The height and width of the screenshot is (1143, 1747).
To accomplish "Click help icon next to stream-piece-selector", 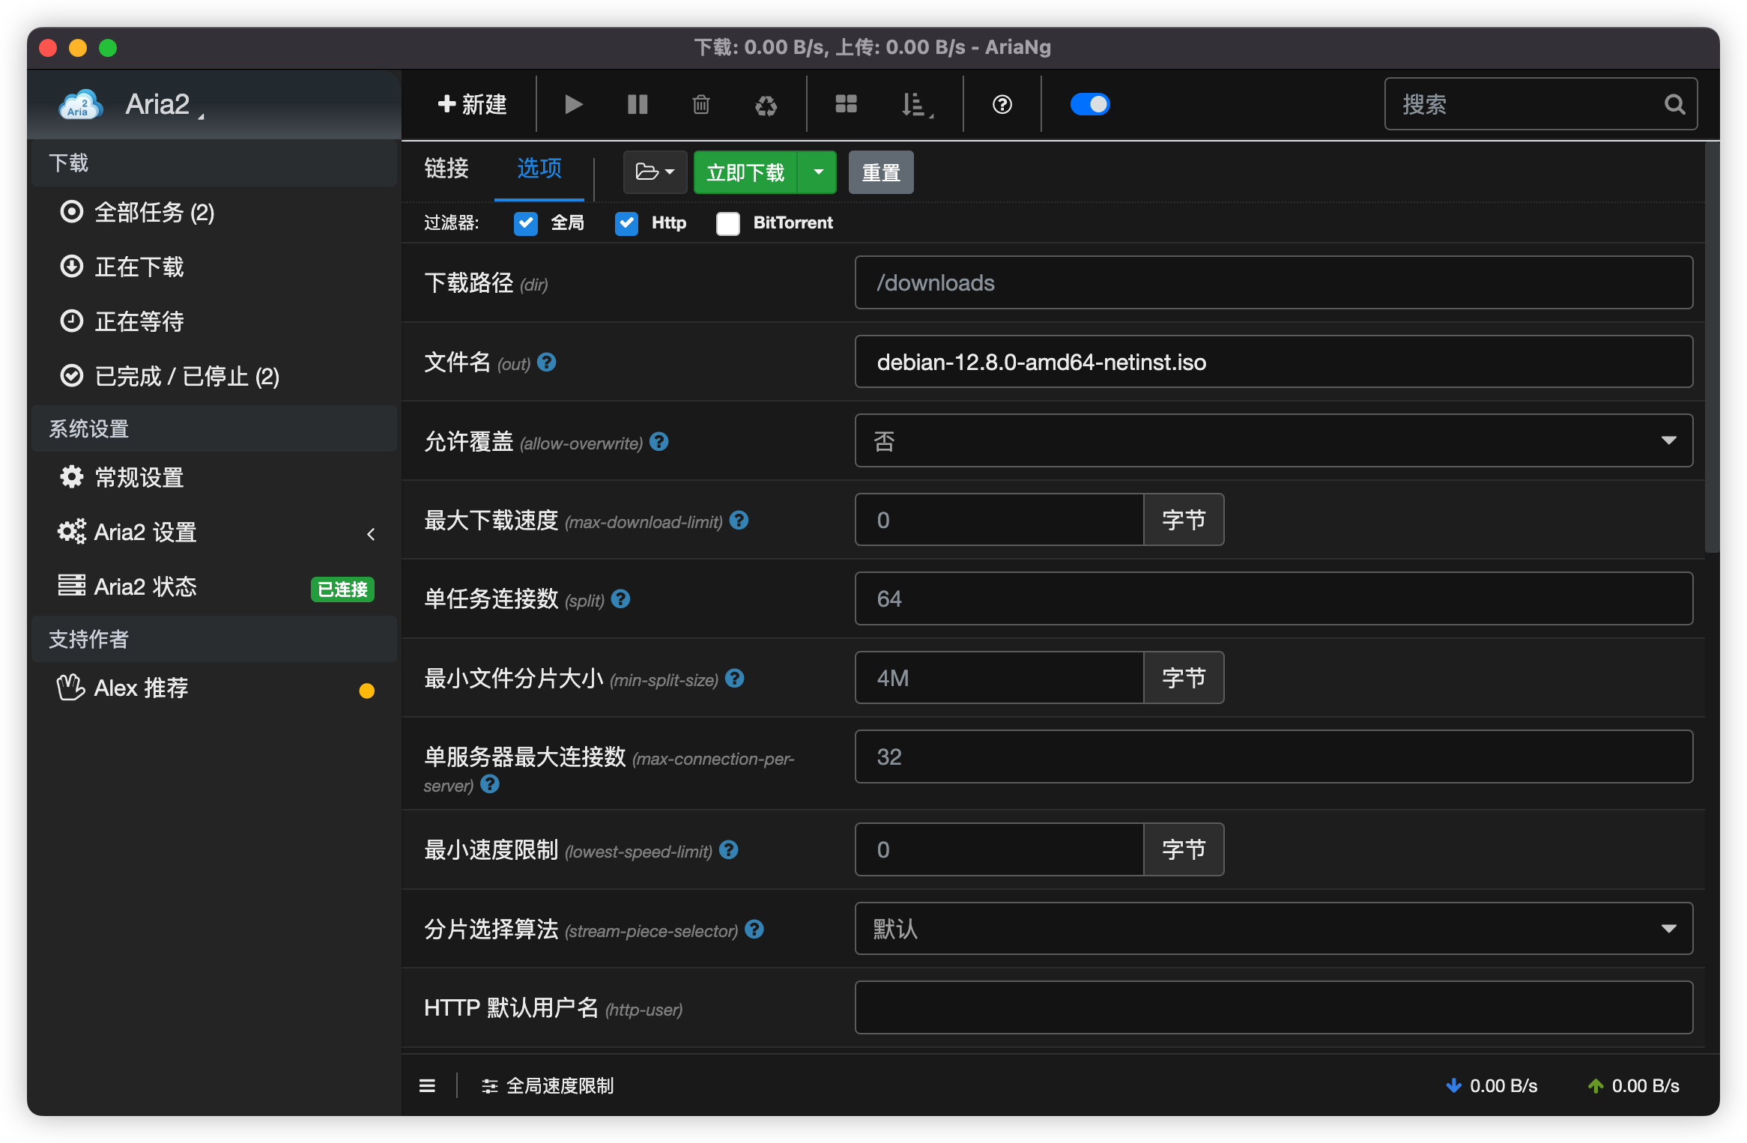I will (x=754, y=930).
